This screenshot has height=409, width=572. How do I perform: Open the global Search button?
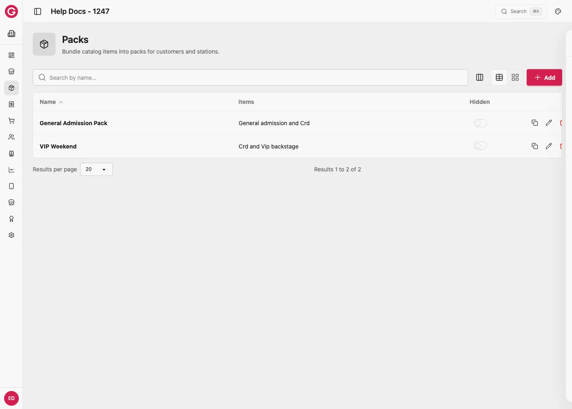pos(521,11)
